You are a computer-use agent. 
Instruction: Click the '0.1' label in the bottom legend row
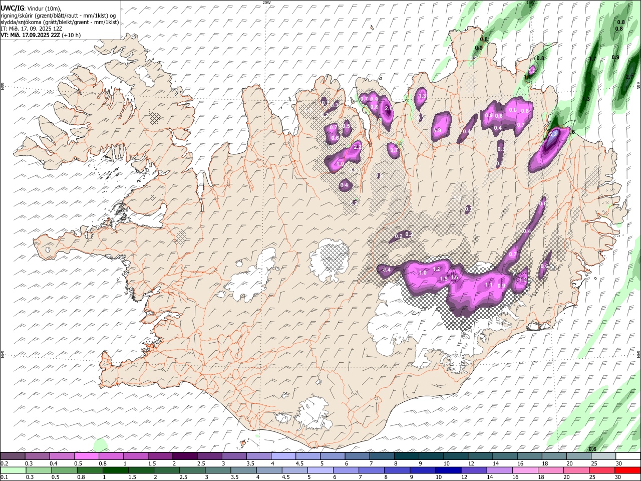[x=4, y=477]
